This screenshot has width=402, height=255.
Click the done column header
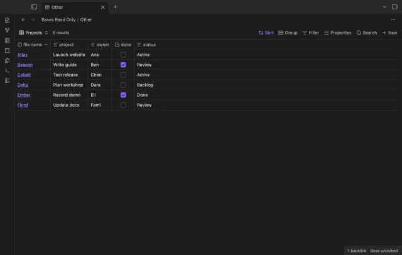[123, 45]
